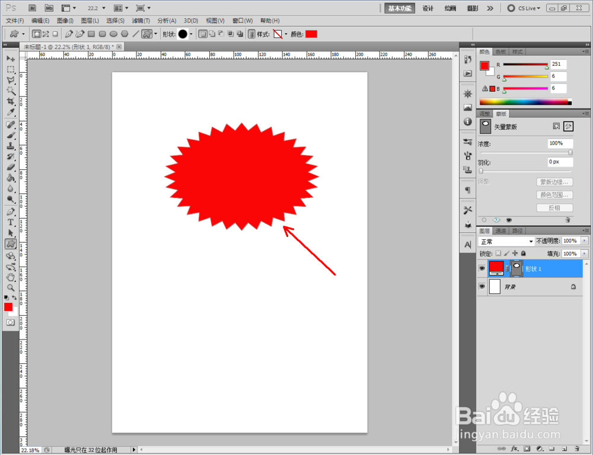The image size is (593, 455).
Task: Click the 颜色 swatch in options bar
Action: [311, 34]
